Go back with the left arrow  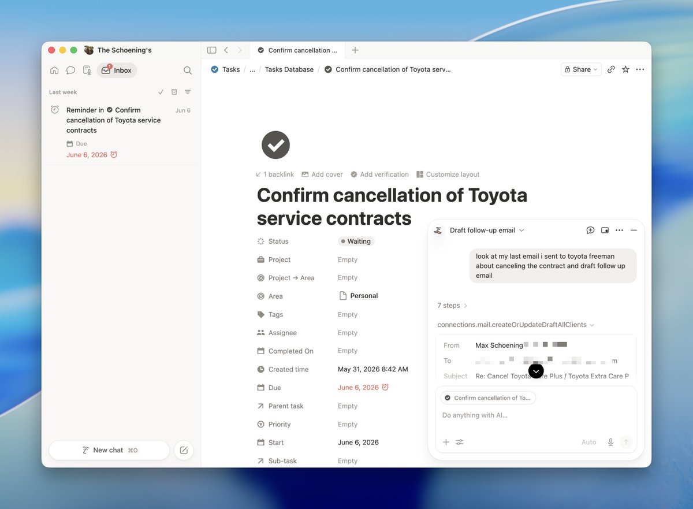pos(226,50)
